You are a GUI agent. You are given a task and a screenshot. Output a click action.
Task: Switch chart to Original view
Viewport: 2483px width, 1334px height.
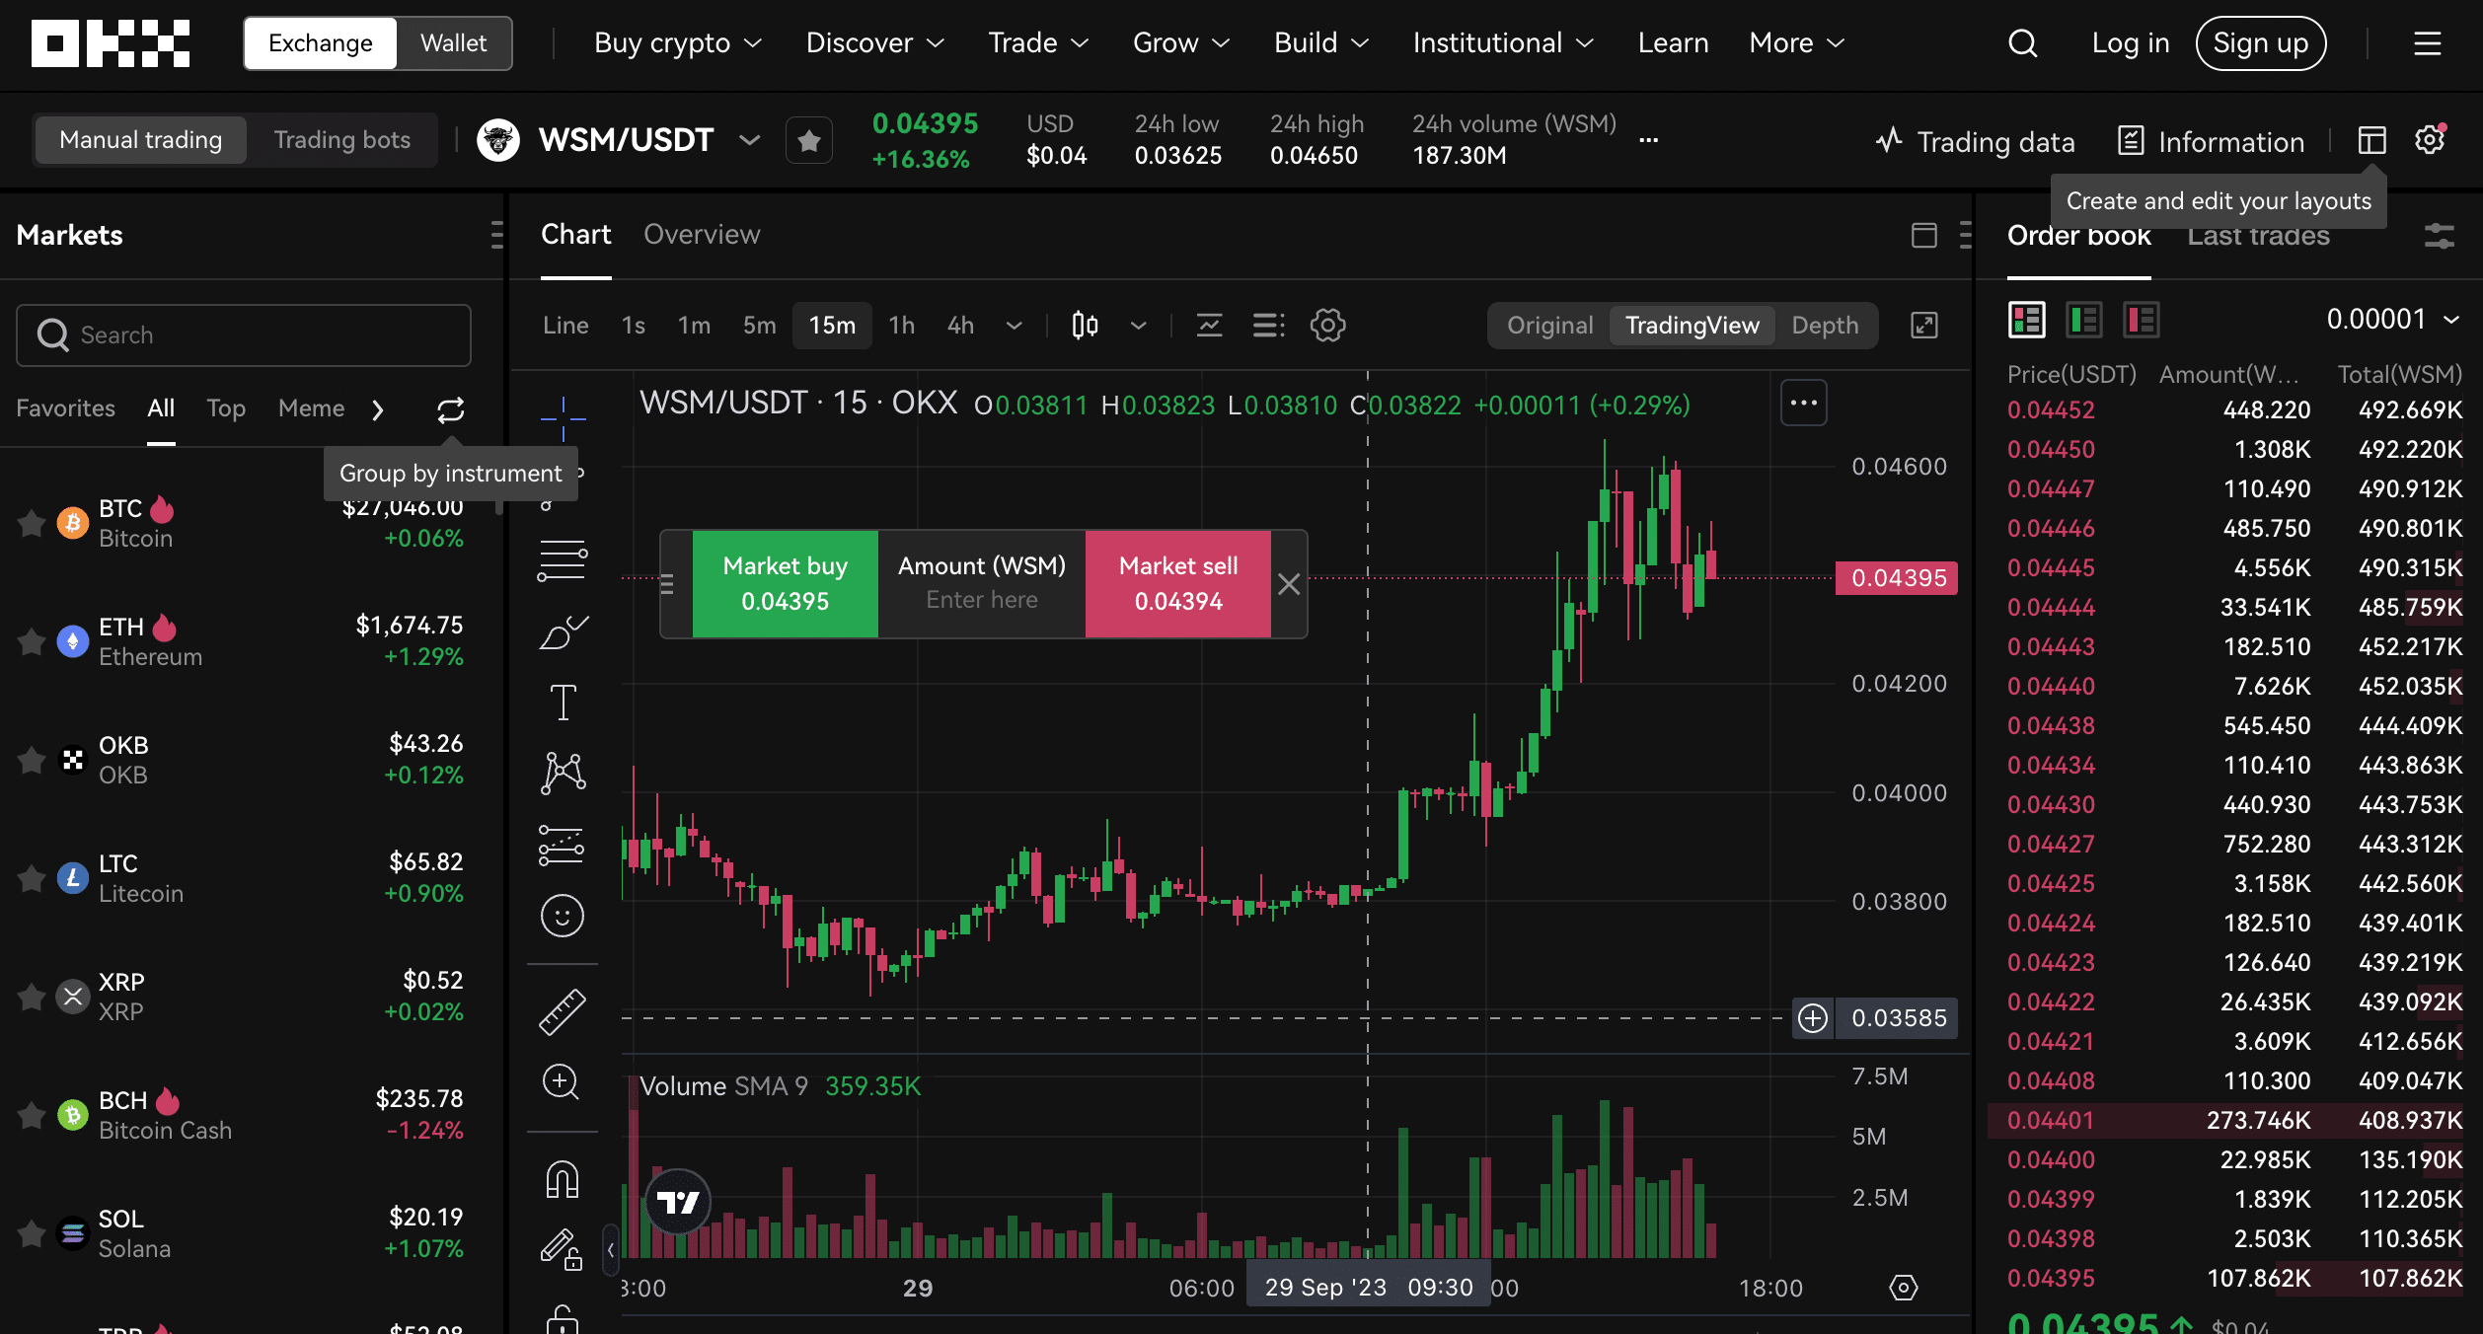point(1549,326)
